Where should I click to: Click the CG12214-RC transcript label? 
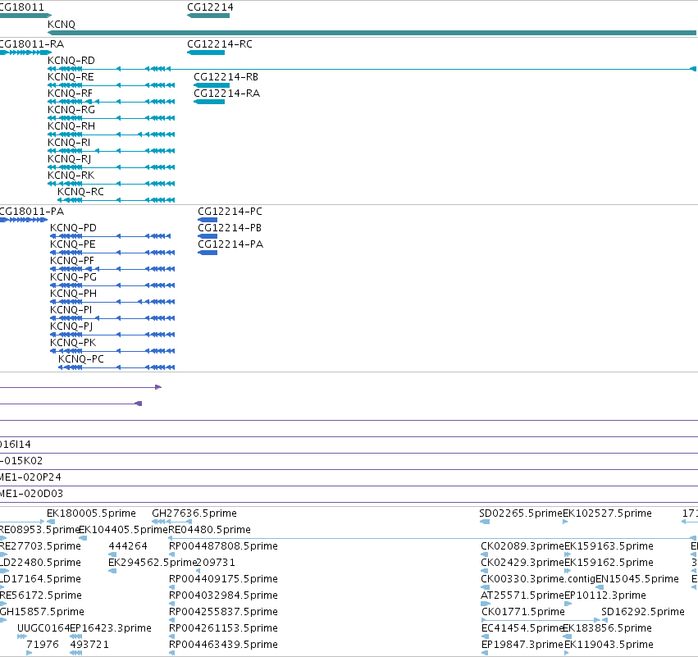point(220,44)
